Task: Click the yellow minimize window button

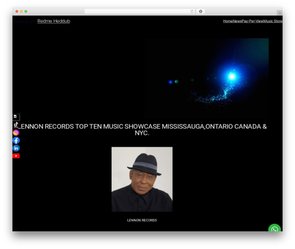Action: point(21,12)
